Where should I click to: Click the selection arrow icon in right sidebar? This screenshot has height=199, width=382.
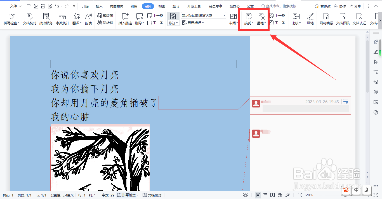click(x=376, y=62)
